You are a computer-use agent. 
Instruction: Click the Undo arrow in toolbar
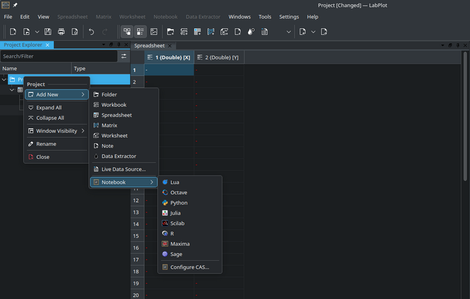click(x=91, y=31)
